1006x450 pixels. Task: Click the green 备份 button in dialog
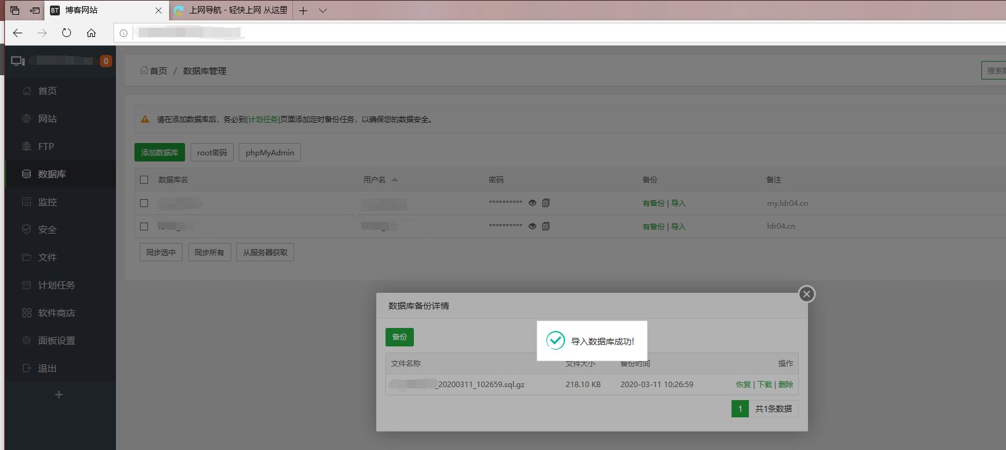click(400, 337)
